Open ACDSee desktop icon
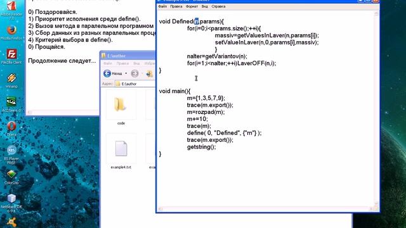Image resolution: width=406 pixels, height=228 pixels. [11, 104]
